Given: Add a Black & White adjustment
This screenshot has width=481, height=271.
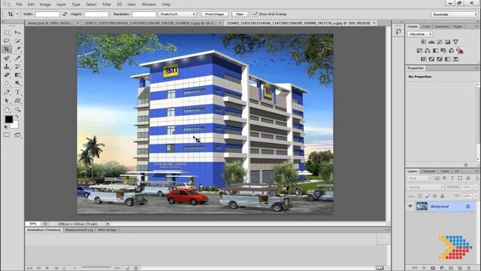Looking at the screenshot, I should (435, 50).
